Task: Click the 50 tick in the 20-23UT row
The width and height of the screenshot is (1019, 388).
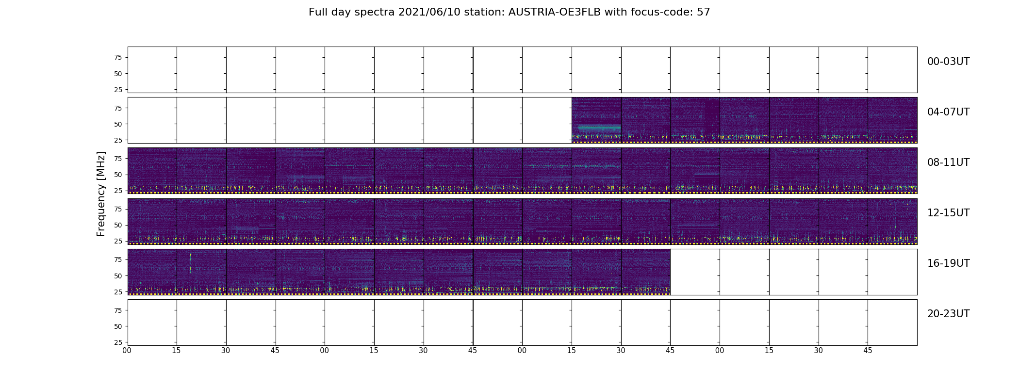Action: (118, 326)
